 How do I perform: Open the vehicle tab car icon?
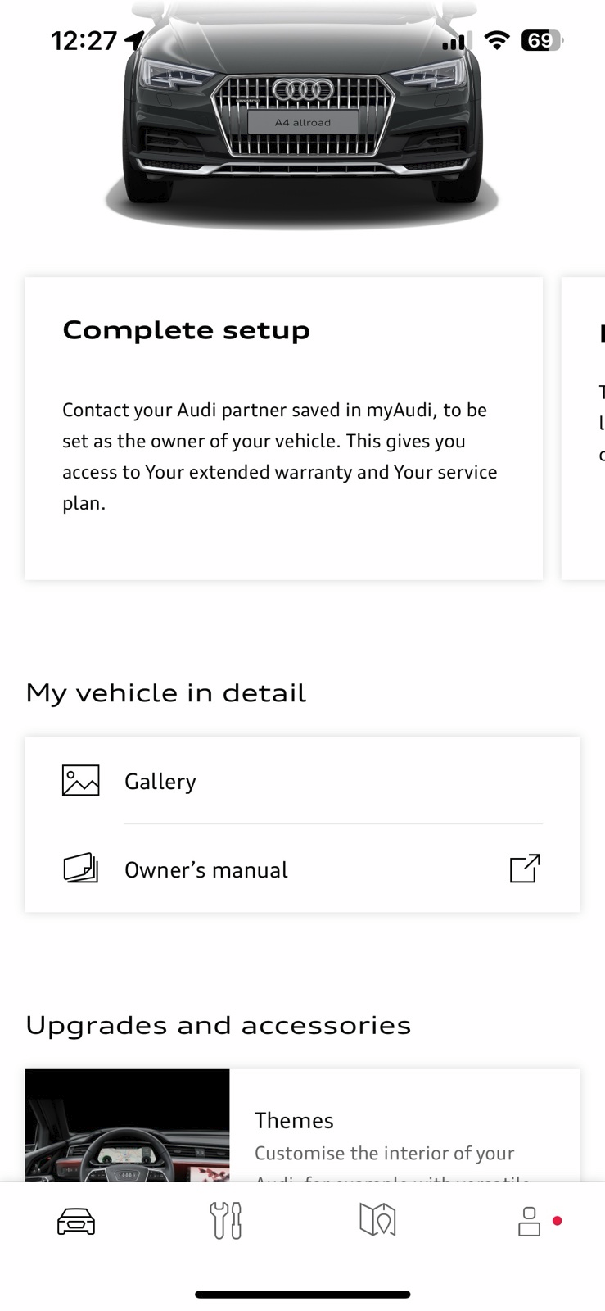[x=76, y=1221]
